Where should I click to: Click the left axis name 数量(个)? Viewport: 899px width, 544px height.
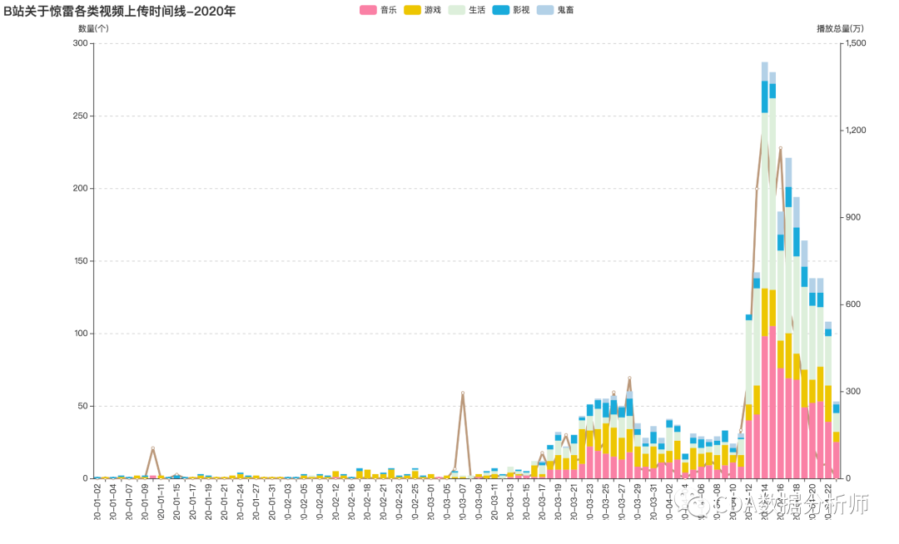93,28
